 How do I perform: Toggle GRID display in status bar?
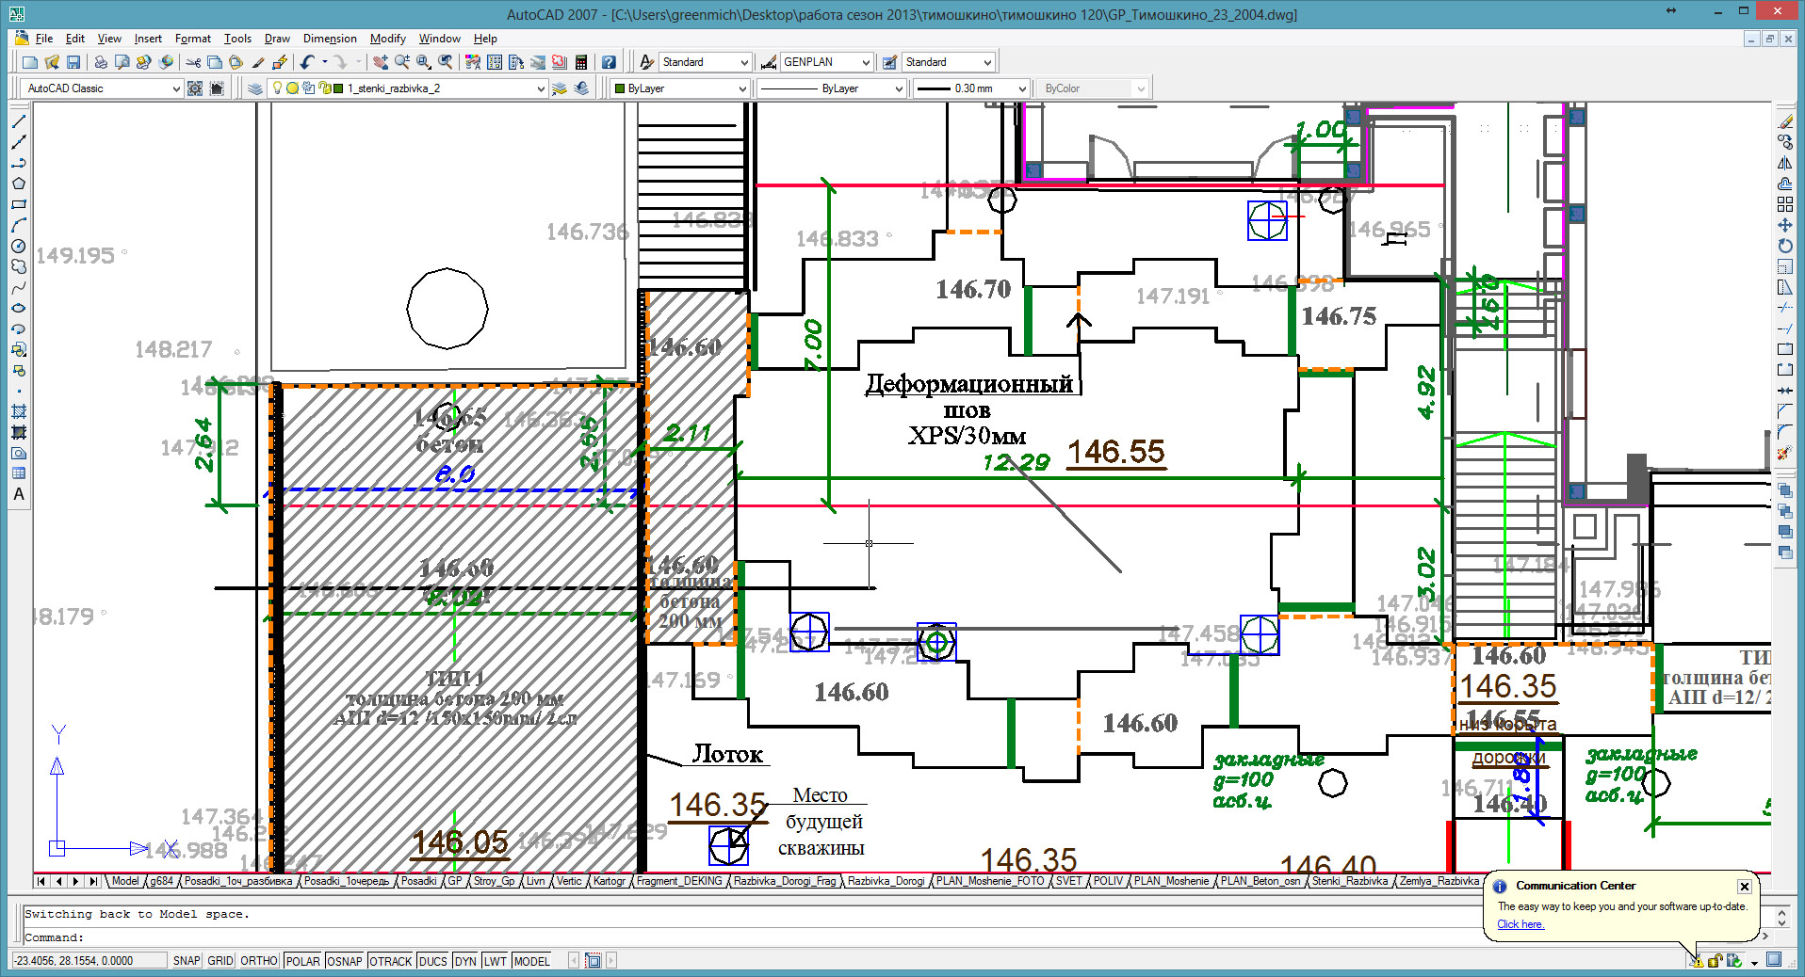coord(220,961)
